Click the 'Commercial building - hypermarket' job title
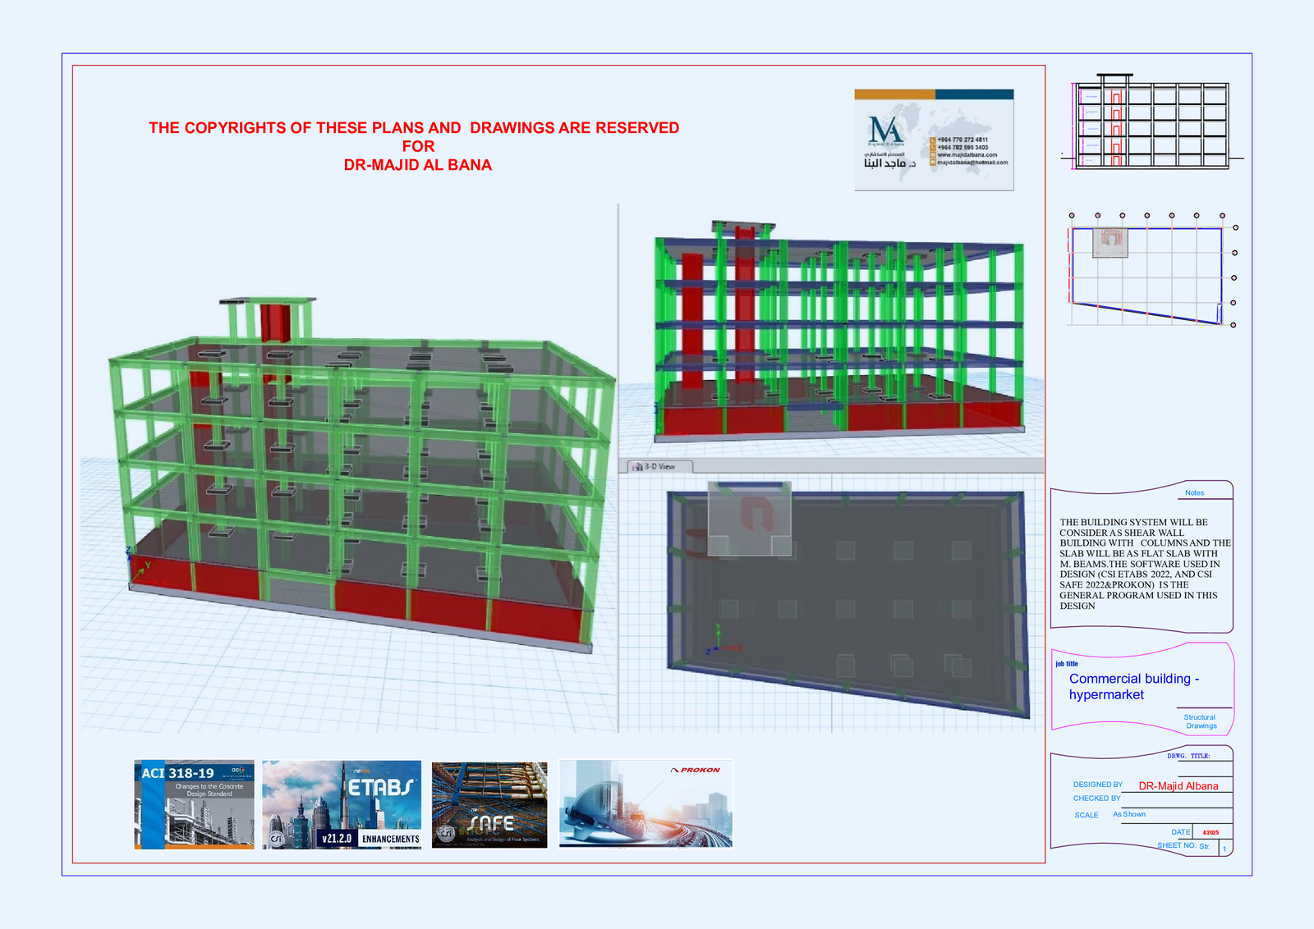Screen dimensions: 1314x929 coord(1133,686)
